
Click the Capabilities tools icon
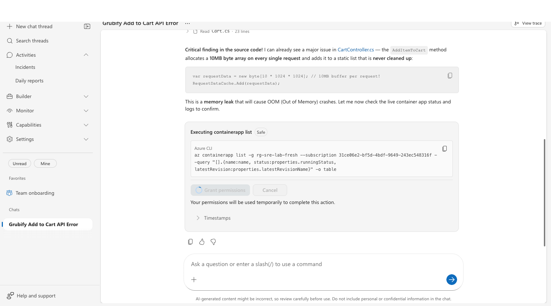10,125
